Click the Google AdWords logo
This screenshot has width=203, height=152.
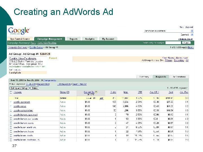19,31
